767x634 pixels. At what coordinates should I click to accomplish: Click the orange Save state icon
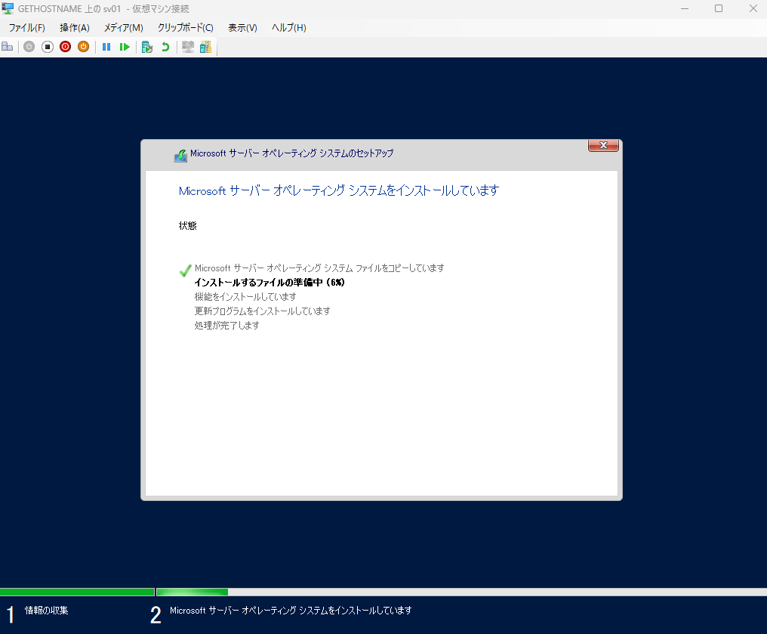84,47
